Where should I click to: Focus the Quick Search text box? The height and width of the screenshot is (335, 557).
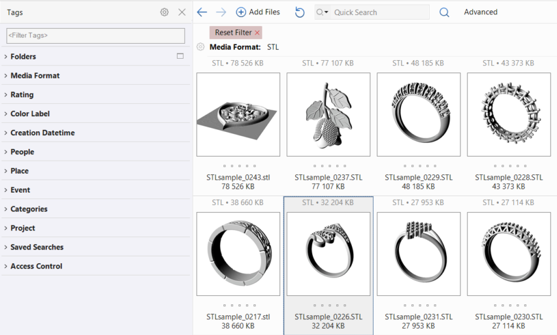click(x=380, y=12)
